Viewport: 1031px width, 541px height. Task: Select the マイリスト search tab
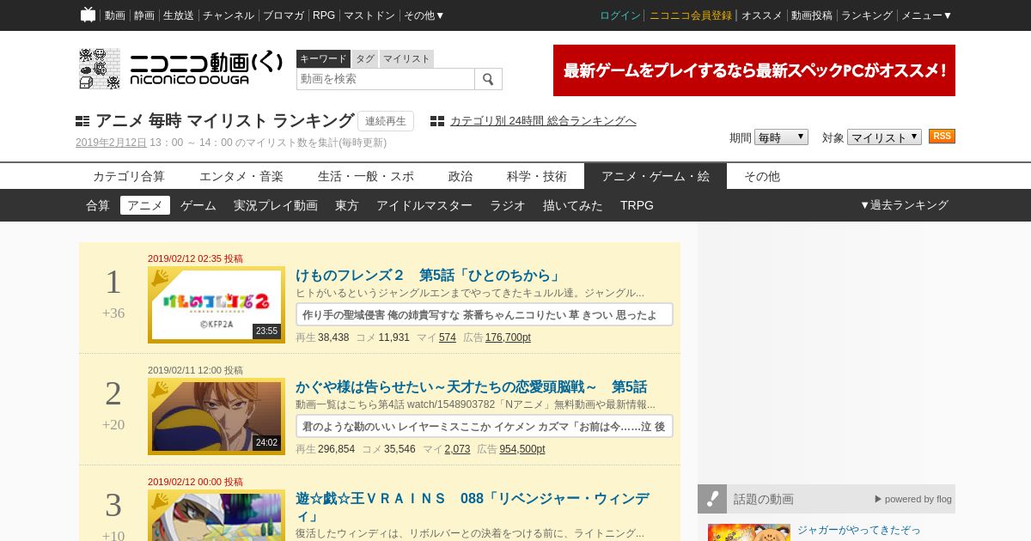click(x=406, y=58)
